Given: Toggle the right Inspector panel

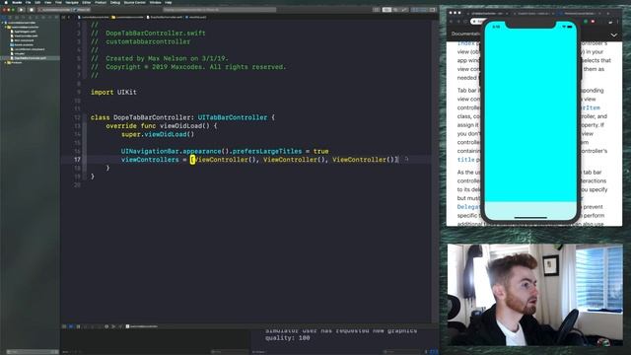Looking at the screenshot, I should (433, 10).
